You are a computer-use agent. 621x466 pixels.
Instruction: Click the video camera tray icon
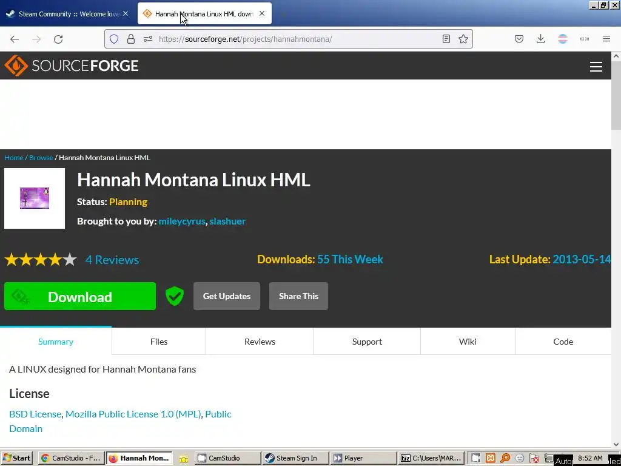pos(475,459)
